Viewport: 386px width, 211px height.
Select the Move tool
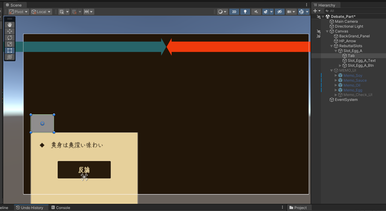click(x=9, y=31)
